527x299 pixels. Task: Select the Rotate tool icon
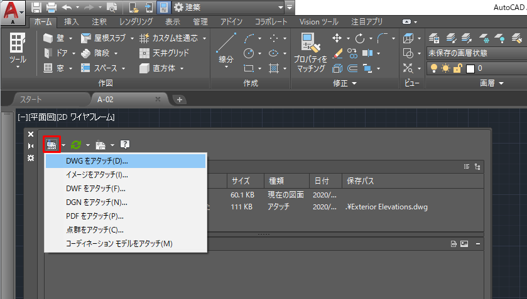360,38
